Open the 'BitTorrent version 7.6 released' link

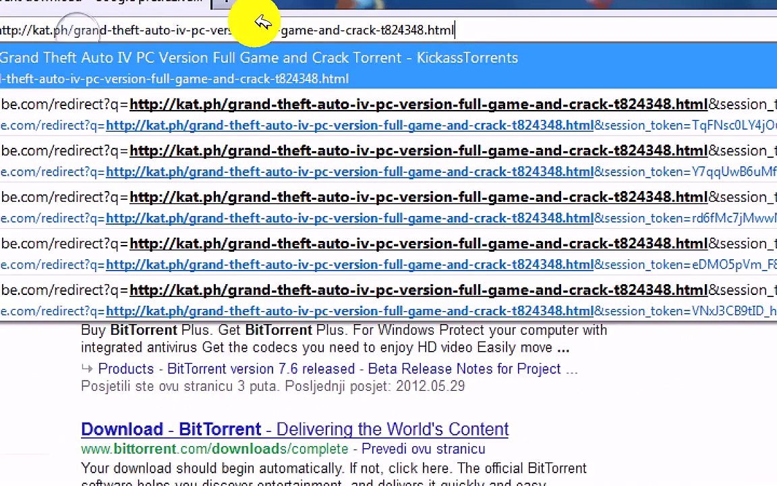pos(260,369)
